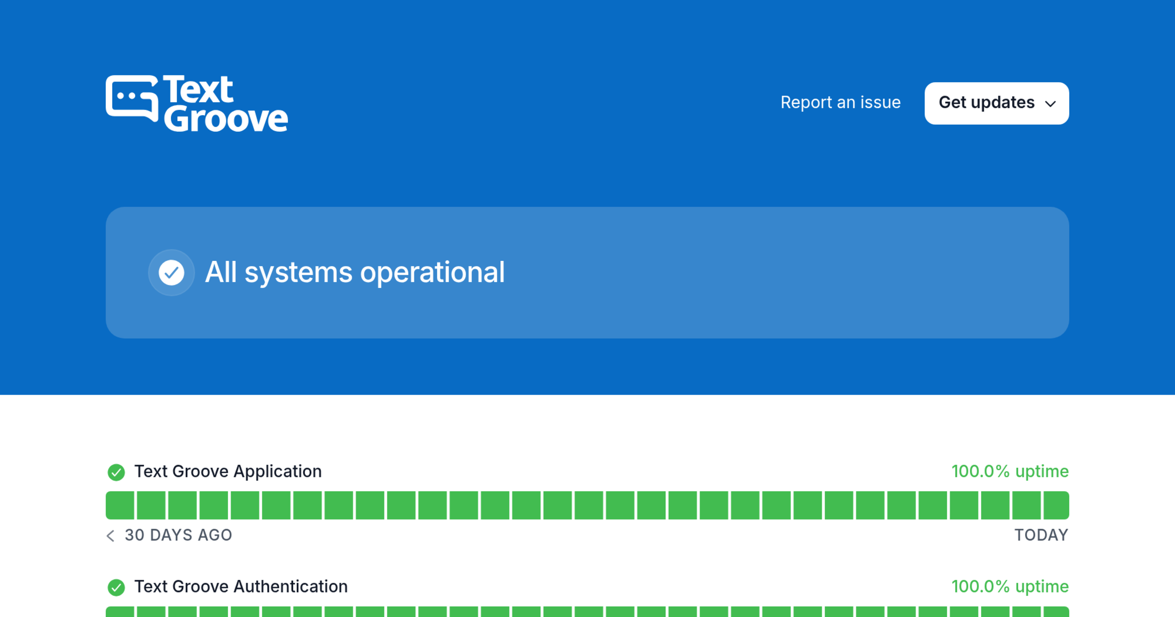Click the All systems operational banner
Viewport: 1175px width, 617px height.
[587, 272]
